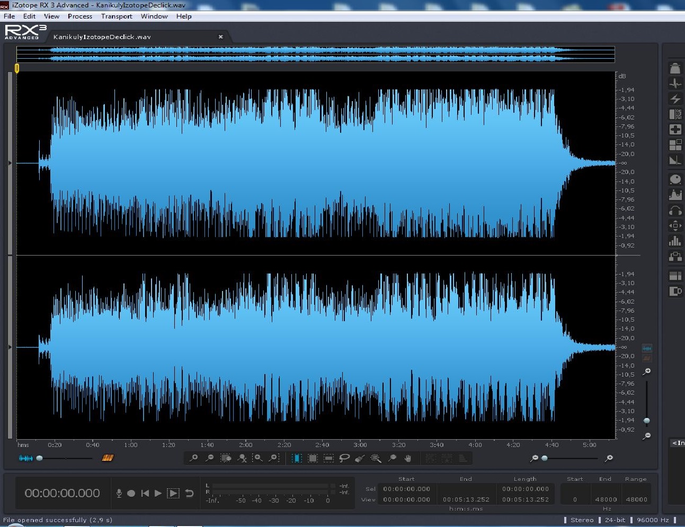Image resolution: width=685 pixels, height=527 pixels.
Task: Toggle the upper channel arrow at left edge
Action: click(x=10, y=163)
